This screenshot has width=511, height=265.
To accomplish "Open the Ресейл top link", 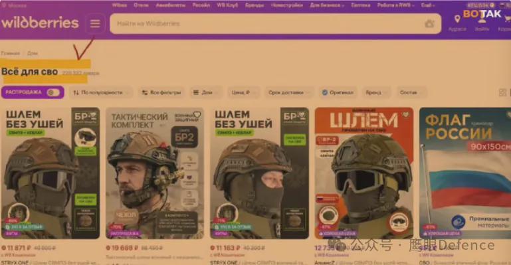I will coord(201,5).
